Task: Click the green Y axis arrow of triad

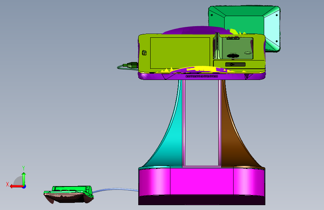Action: pos(24,179)
